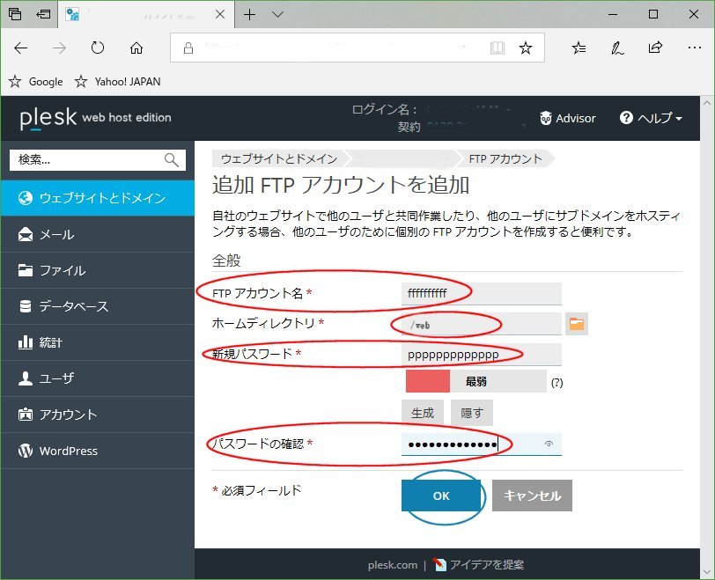Open the tab list chevron next to tabs
Screen dimensions: 715x580
(x=276, y=15)
